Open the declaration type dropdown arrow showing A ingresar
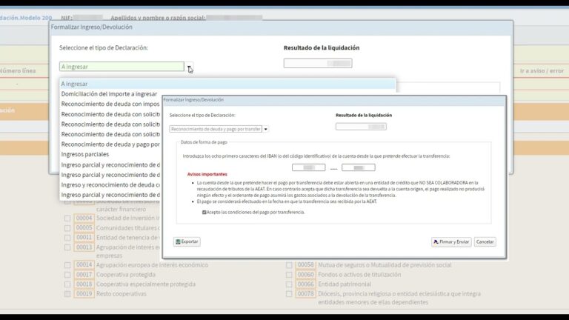 click(189, 67)
